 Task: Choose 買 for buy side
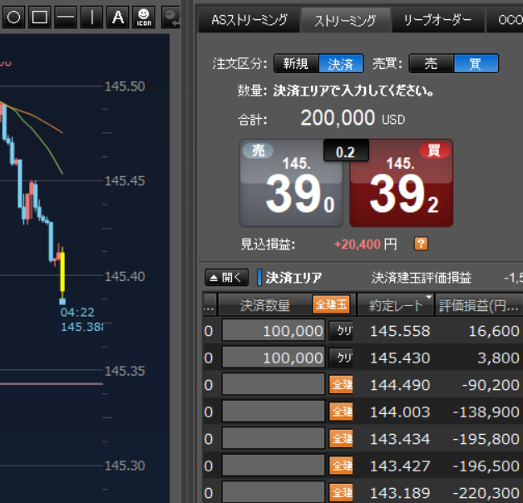click(476, 63)
